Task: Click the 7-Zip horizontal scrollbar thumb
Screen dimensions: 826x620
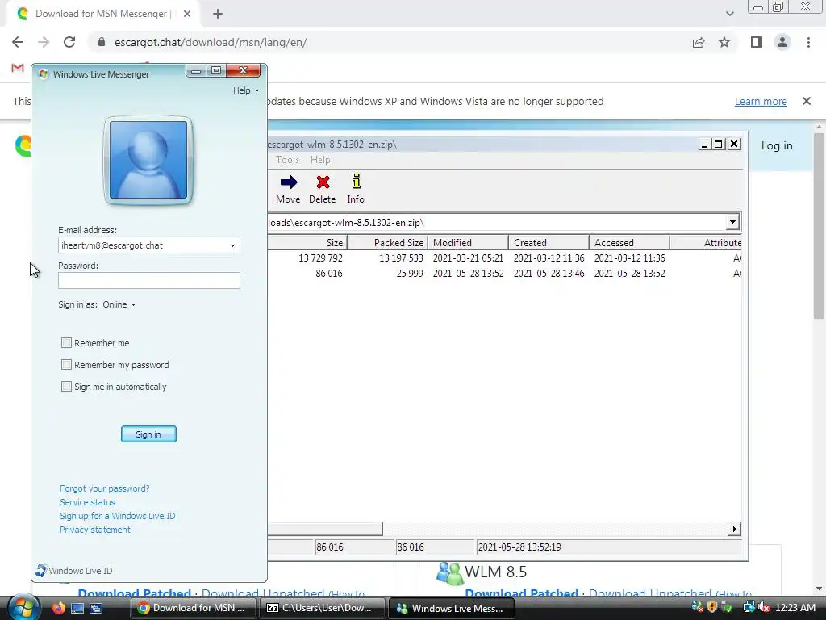Action: click(x=324, y=529)
